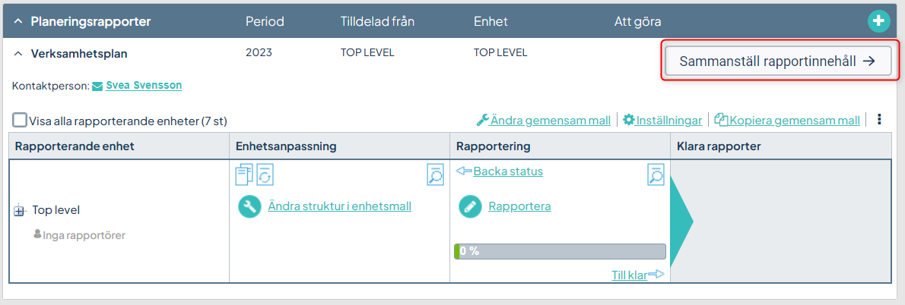This screenshot has height=305, width=905.
Task: Click Till klar arrow link
Action: (x=638, y=275)
